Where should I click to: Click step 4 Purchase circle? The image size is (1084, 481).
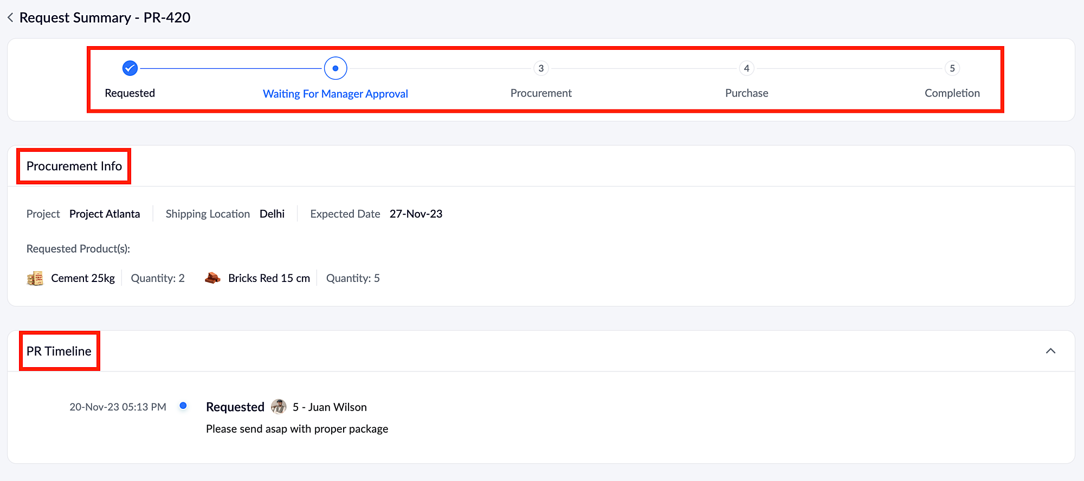tap(746, 68)
